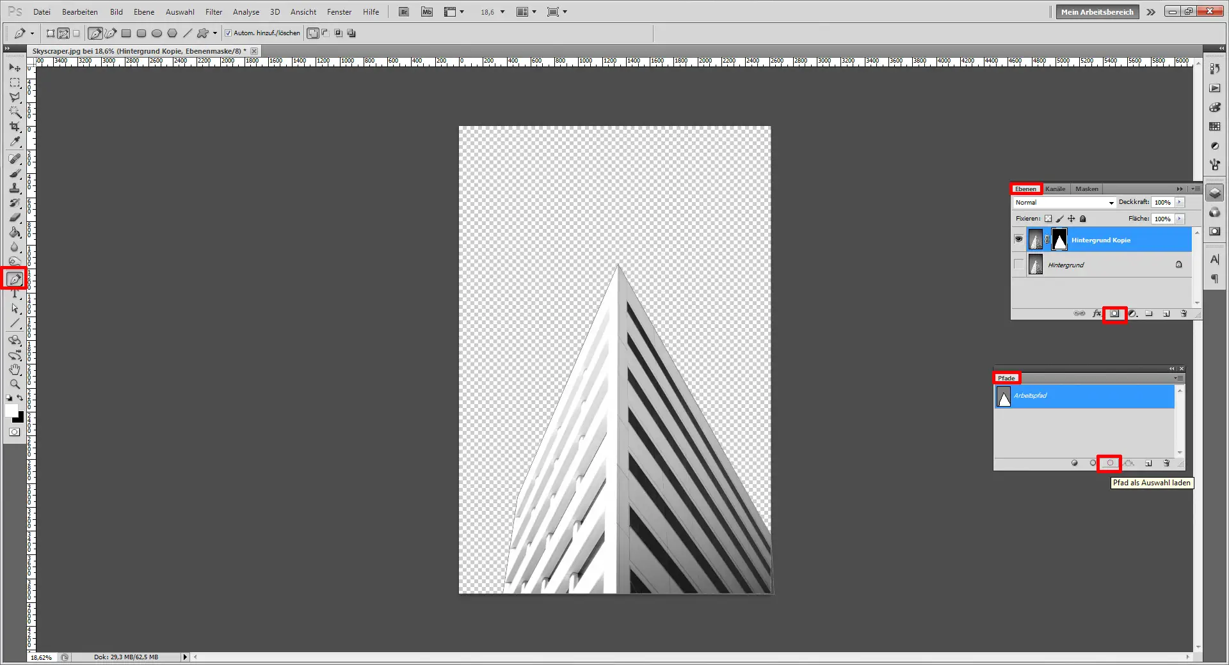Expand the Deckkraft opacity slider arrow
Viewport: 1229px width, 665px height.
pos(1180,203)
